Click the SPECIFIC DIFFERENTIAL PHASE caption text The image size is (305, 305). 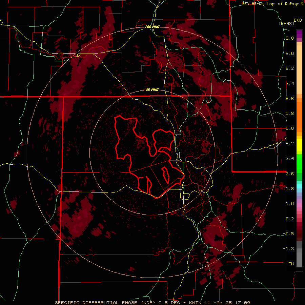point(96,303)
